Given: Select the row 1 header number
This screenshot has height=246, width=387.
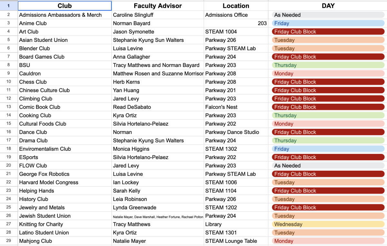Looking at the screenshot, I should (9, 6).
